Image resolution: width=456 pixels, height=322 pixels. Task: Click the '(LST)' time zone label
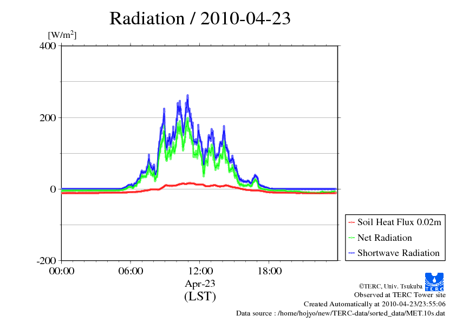click(x=200, y=297)
